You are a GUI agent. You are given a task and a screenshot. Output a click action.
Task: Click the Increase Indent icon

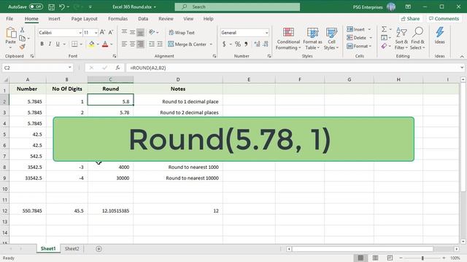coord(160,44)
